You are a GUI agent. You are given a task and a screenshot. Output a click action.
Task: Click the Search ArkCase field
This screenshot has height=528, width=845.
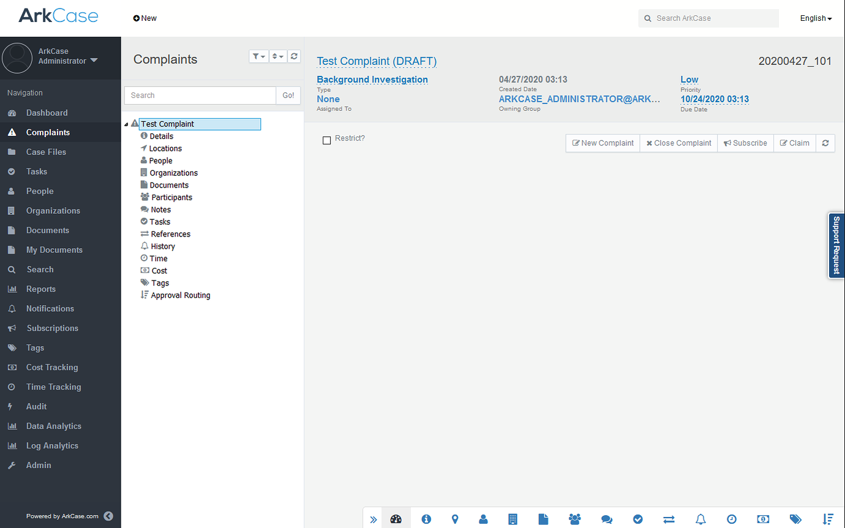pyautogui.click(x=708, y=18)
